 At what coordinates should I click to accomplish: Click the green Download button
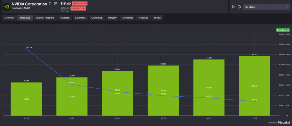[x=283, y=30]
